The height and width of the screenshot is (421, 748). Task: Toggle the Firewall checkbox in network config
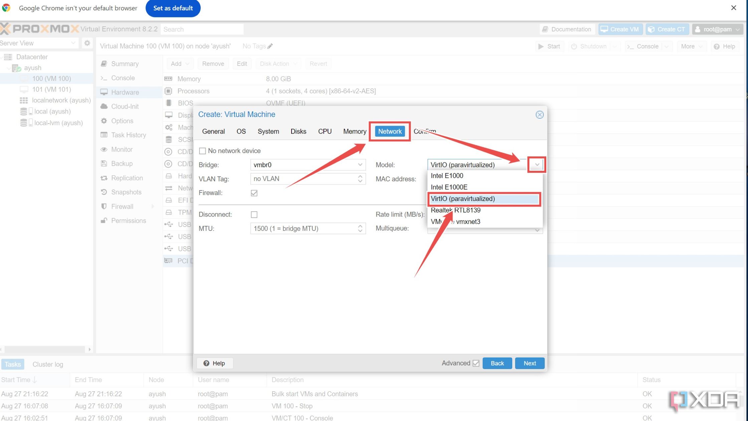254,193
